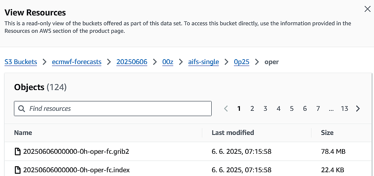
Task: Expand pagination ellipsis for more pages
Action: (x=331, y=109)
